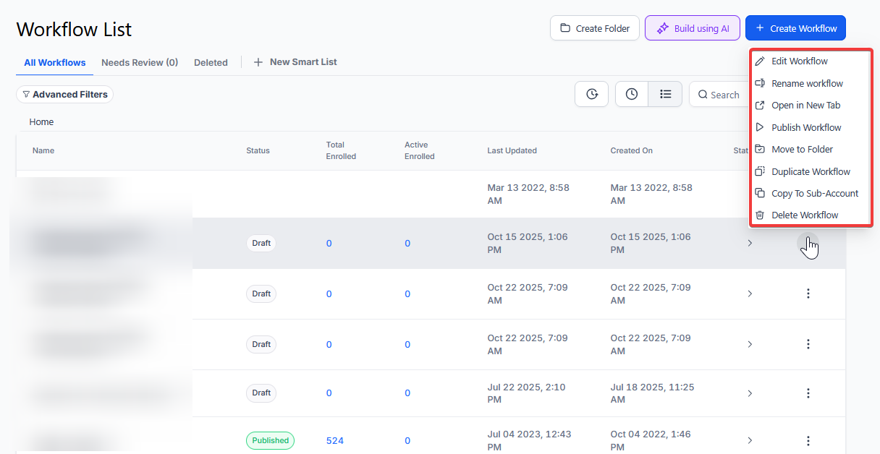880x454 pixels.
Task: Click the Delete Workflow trash icon
Action: coord(760,215)
